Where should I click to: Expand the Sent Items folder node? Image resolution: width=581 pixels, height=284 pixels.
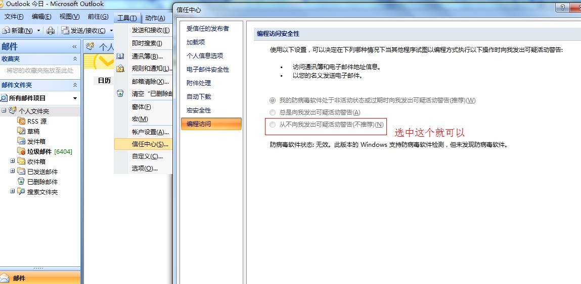pos(13,171)
